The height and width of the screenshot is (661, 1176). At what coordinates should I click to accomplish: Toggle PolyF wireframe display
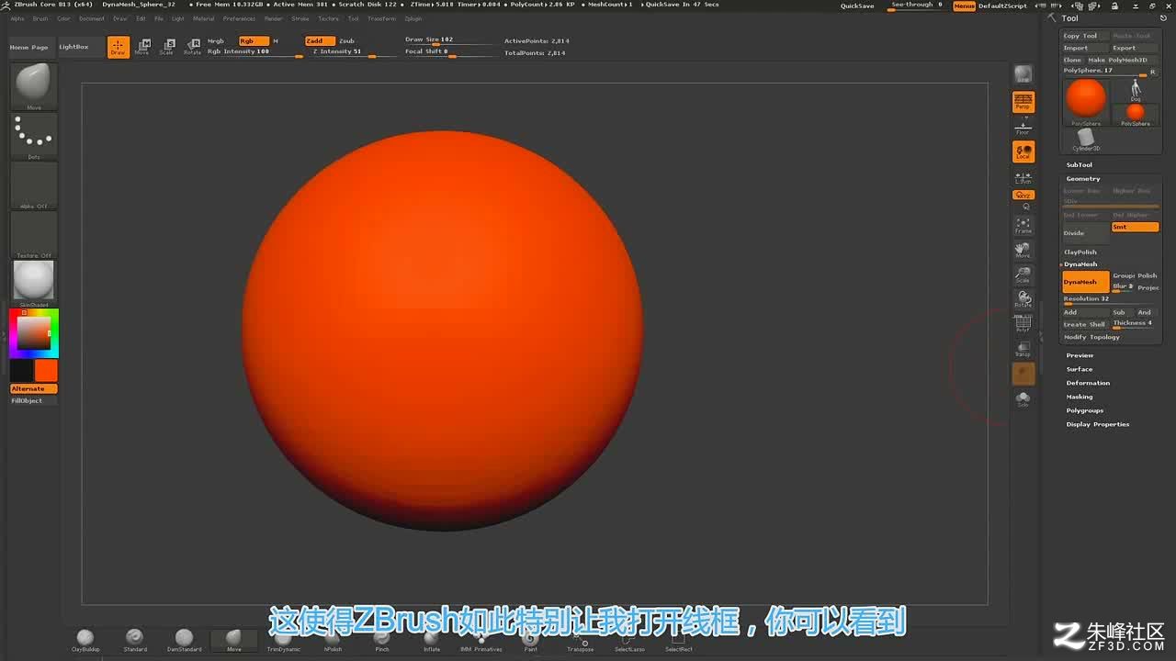tap(1023, 323)
